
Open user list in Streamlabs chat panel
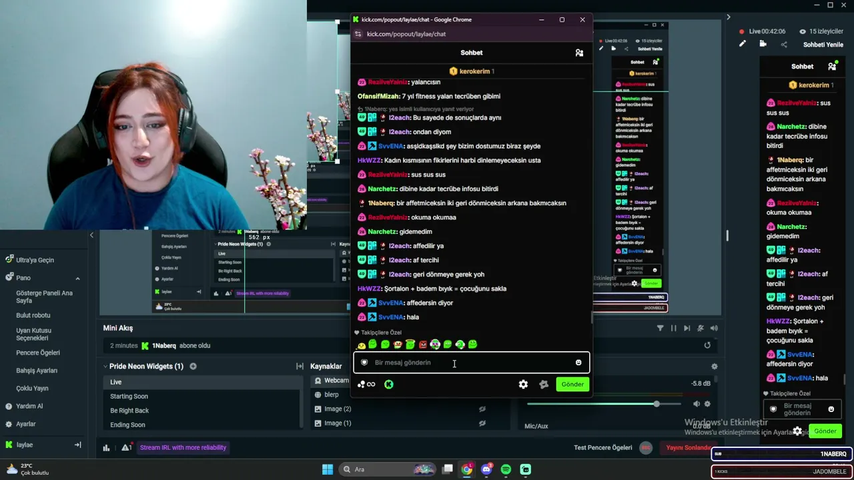(x=832, y=67)
